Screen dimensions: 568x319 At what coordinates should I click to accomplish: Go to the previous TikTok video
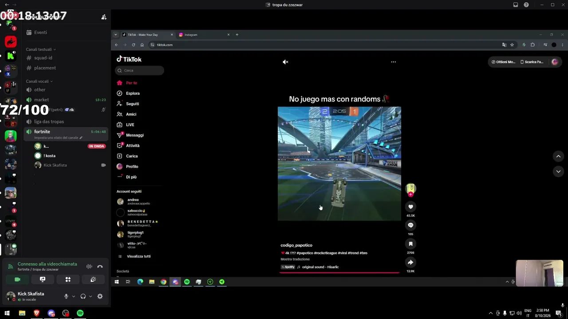558,156
